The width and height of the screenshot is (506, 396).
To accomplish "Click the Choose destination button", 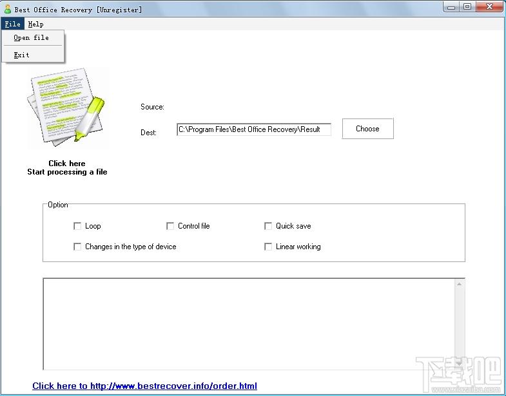I will [367, 129].
